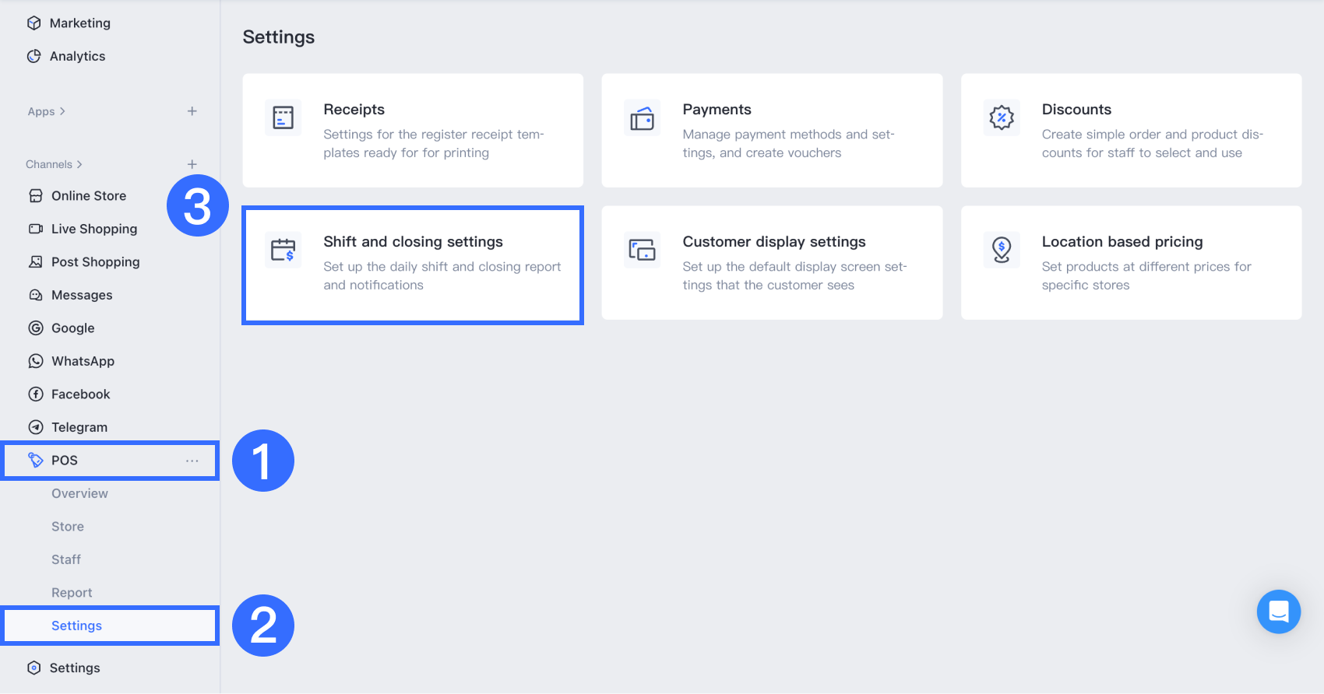Click the plus icon next to Apps

pos(192,111)
